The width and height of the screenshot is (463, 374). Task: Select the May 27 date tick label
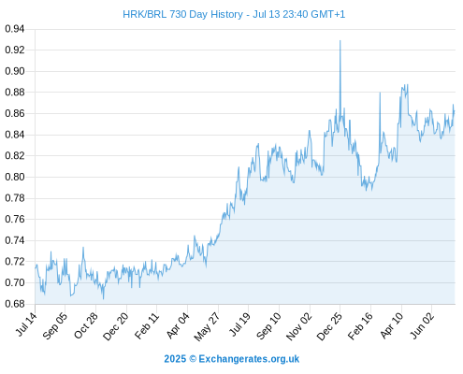tap(207, 326)
